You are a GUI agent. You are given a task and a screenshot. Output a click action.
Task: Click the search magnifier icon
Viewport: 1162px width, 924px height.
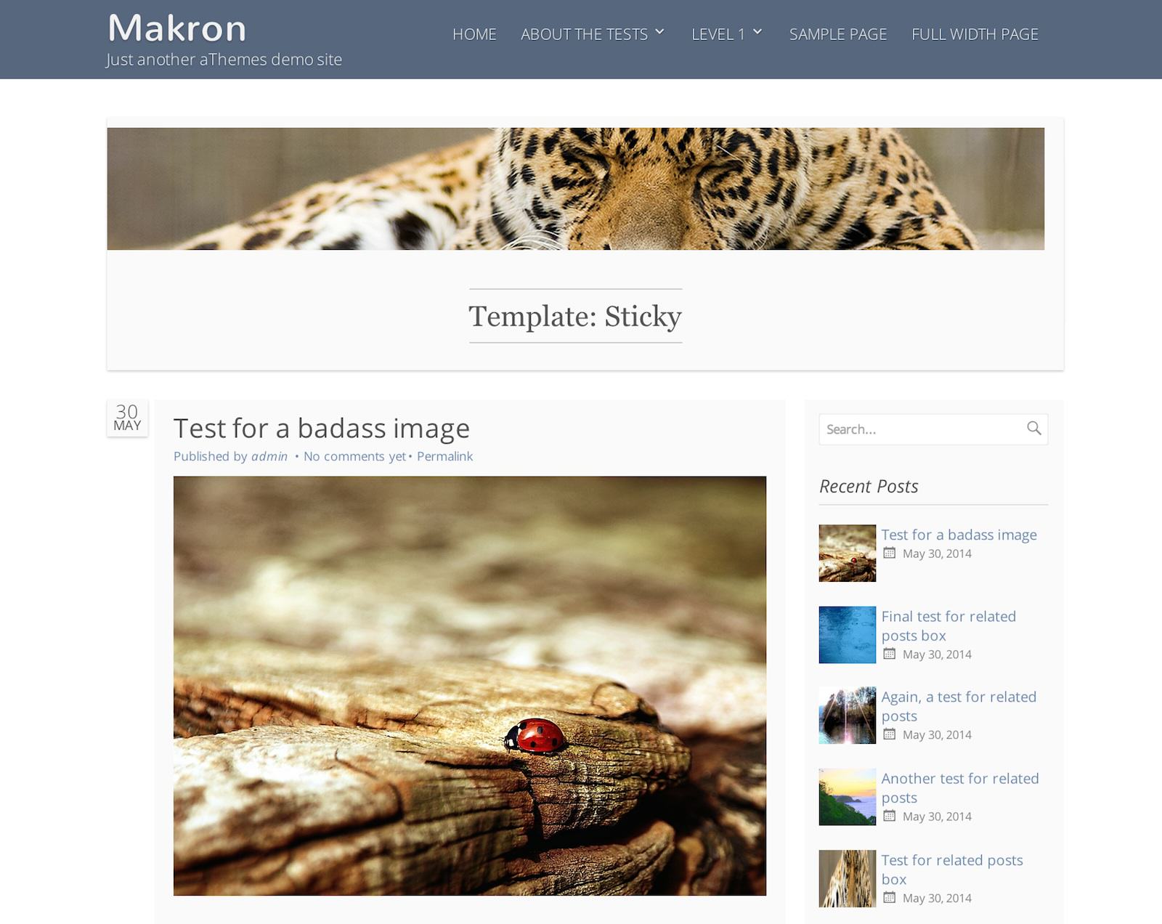coord(1033,429)
